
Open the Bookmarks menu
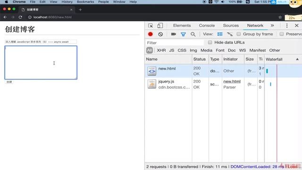coord(85,2)
